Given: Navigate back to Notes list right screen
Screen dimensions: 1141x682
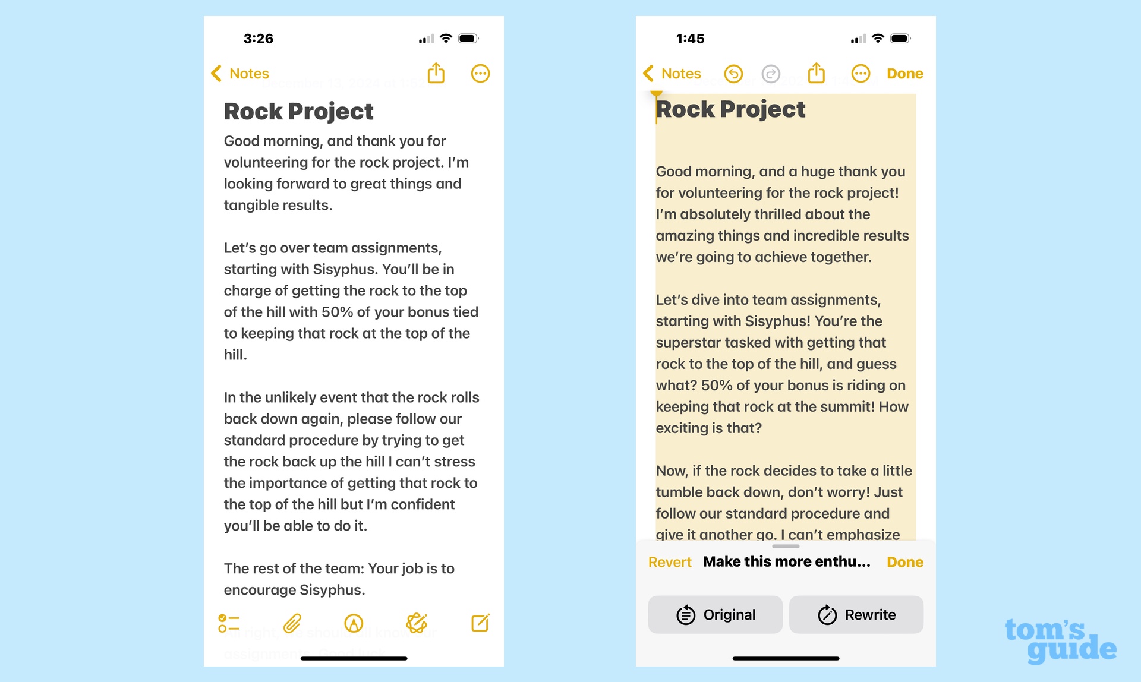Looking at the screenshot, I should click(674, 73).
